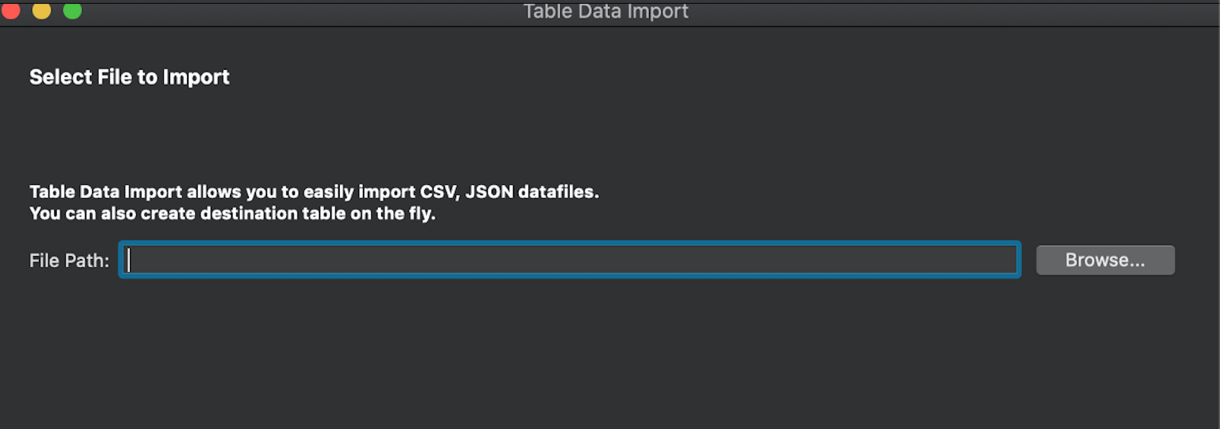Click the Browse... button
1220x429 pixels.
coord(1105,260)
